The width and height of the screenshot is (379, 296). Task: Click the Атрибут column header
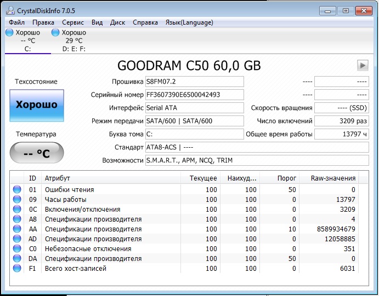(x=111, y=178)
